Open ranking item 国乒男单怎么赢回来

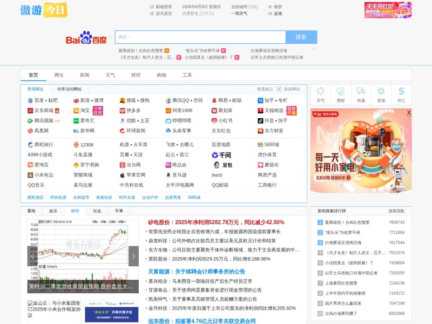(x=343, y=303)
